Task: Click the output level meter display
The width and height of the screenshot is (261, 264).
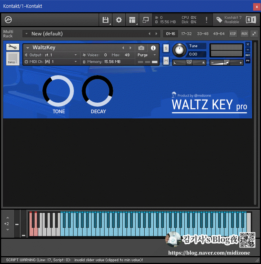Action: (226, 50)
